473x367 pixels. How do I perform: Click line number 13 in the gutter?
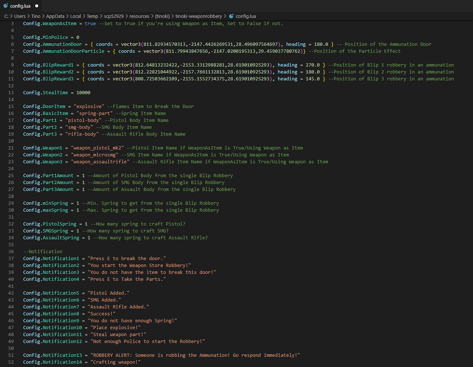11,93
